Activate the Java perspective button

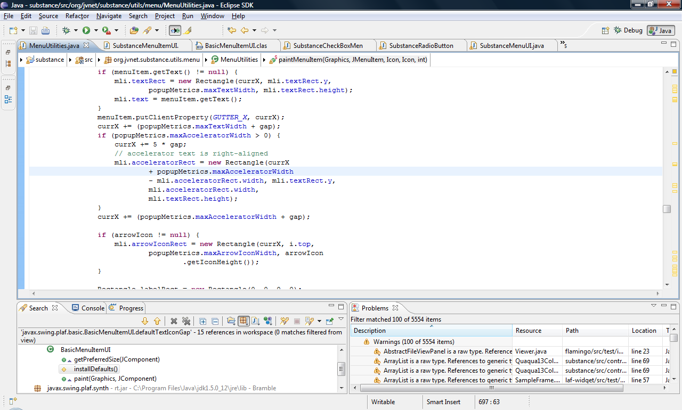(660, 30)
